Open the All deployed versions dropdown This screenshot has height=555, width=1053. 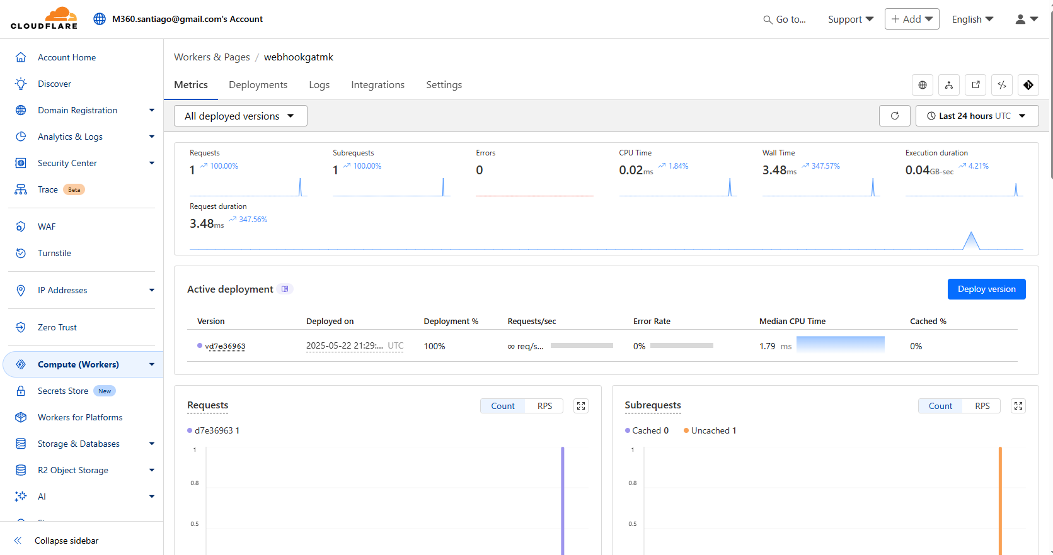click(x=240, y=116)
